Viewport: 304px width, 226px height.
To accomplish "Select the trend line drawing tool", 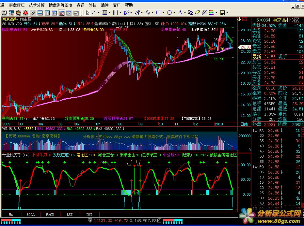I will point(95,13).
